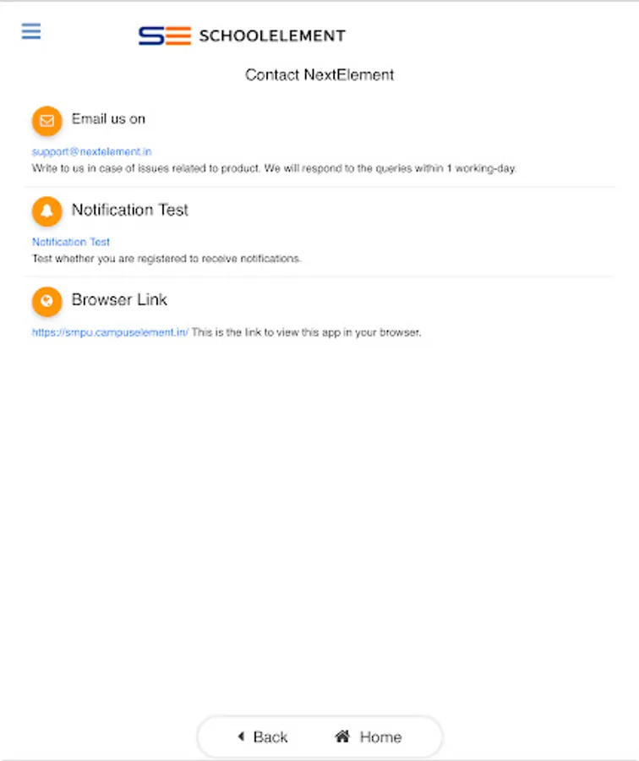The width and height of the screenshot is (639, 761).
Task: Click the Browser Link section heading
Action: click(119, 299)
